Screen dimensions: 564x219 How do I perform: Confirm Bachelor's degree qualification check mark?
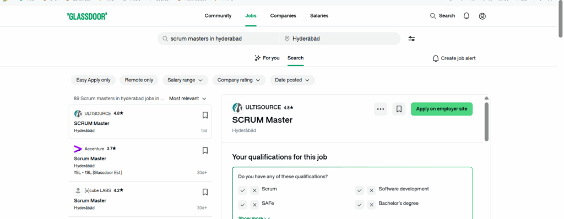tap(359, 205)
